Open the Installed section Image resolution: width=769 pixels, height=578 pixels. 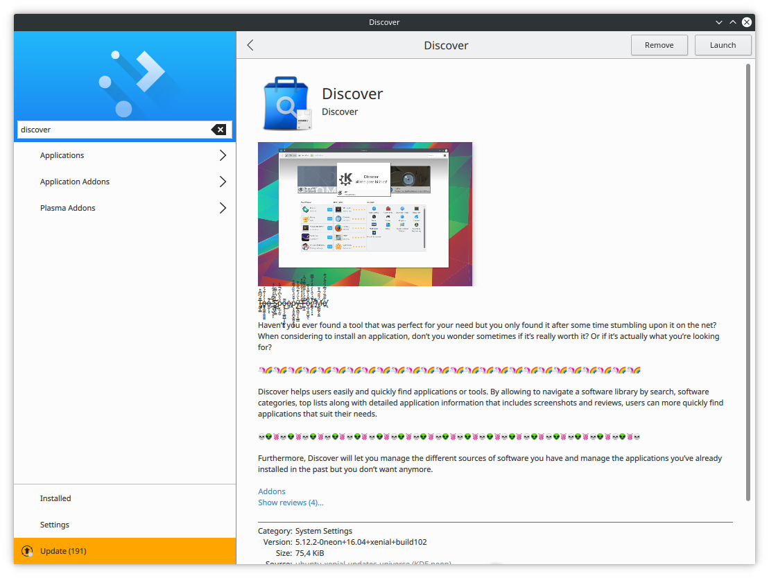point(125,498)
